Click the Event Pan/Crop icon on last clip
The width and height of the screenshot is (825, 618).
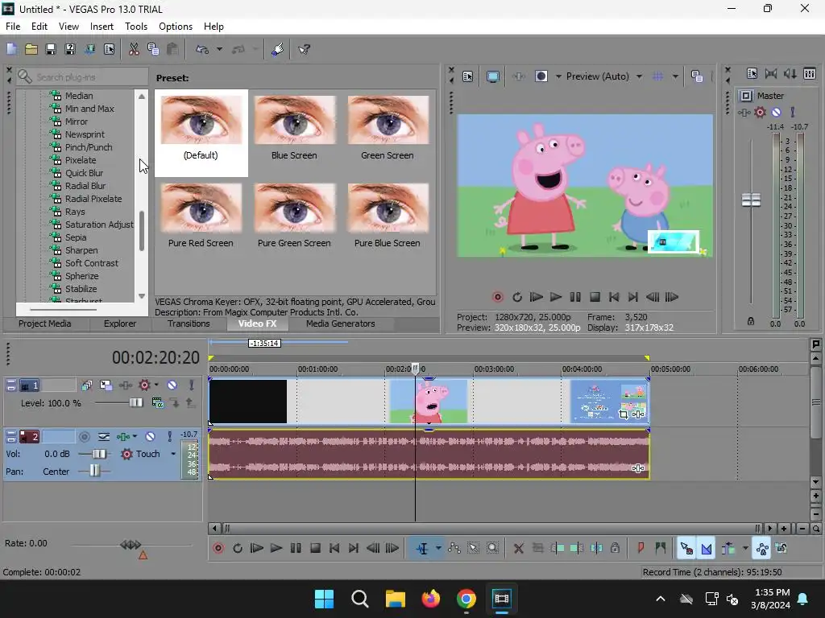624,414
